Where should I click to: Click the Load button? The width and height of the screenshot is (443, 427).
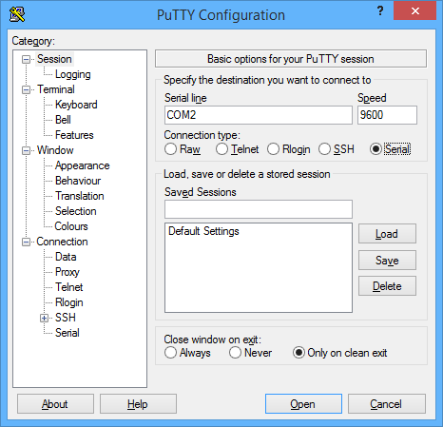[x=387, y=234]
